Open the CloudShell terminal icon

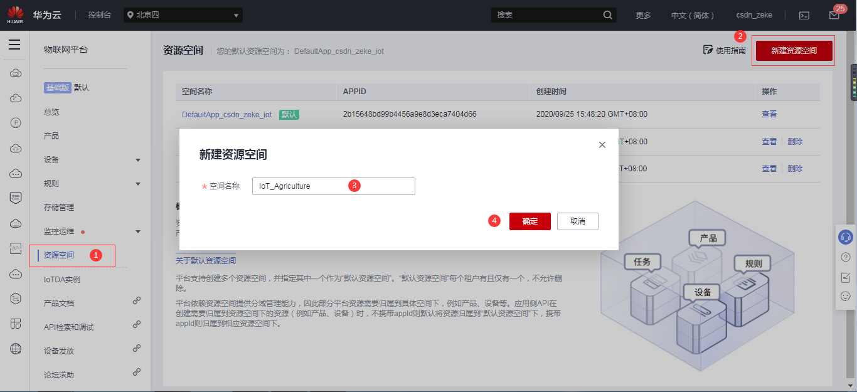coord(804,15)
